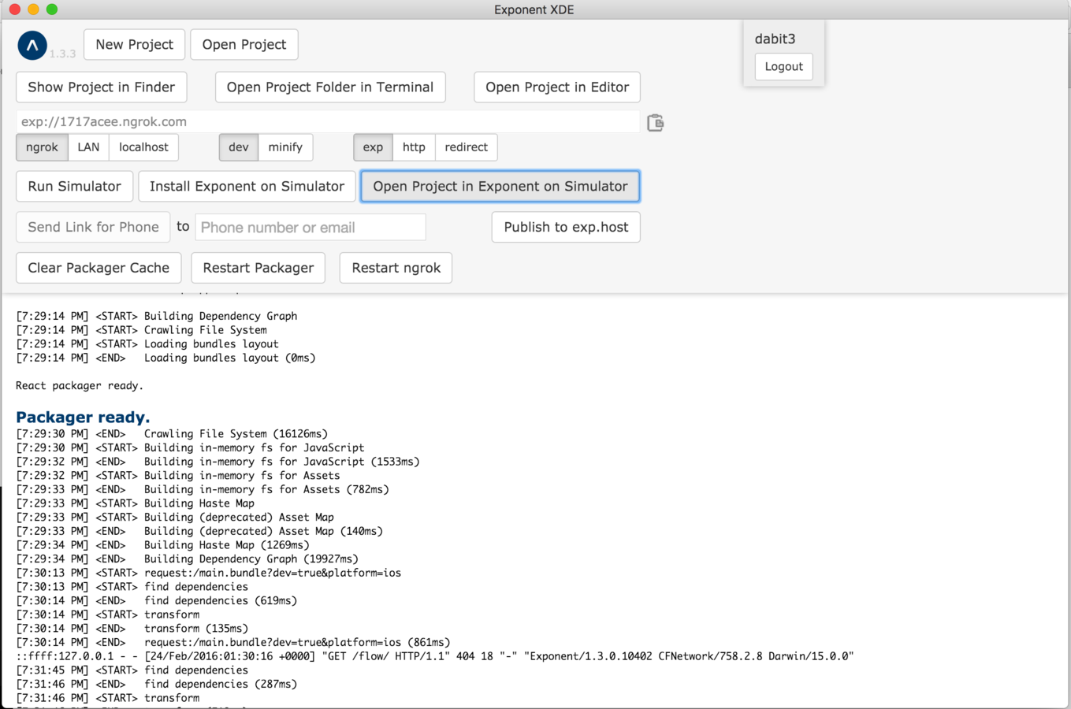This screenshot has width=1071, height=709.
Task: Click 'request:/main.bundle?dev=true&platform=ios (861ms)' line
Action: pos(233,642)
